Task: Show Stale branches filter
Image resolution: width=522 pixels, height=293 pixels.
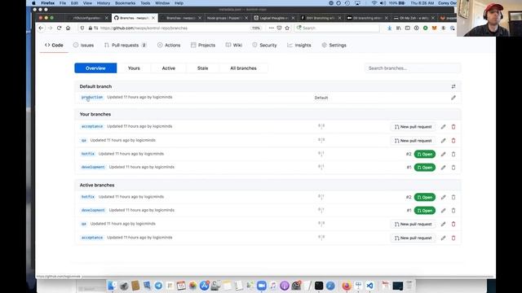Action: coord(202,68)
